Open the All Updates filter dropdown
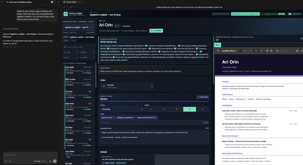303x165 pixels. point(87,57)
